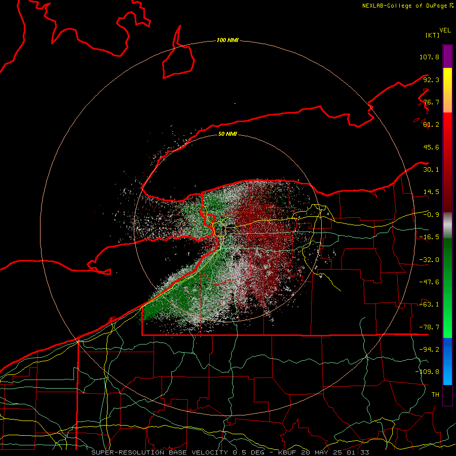Image resolution: width=456 pixels, height=456 pixels.
Task: Click the purple segment of color bar
Action: (447, 56)
